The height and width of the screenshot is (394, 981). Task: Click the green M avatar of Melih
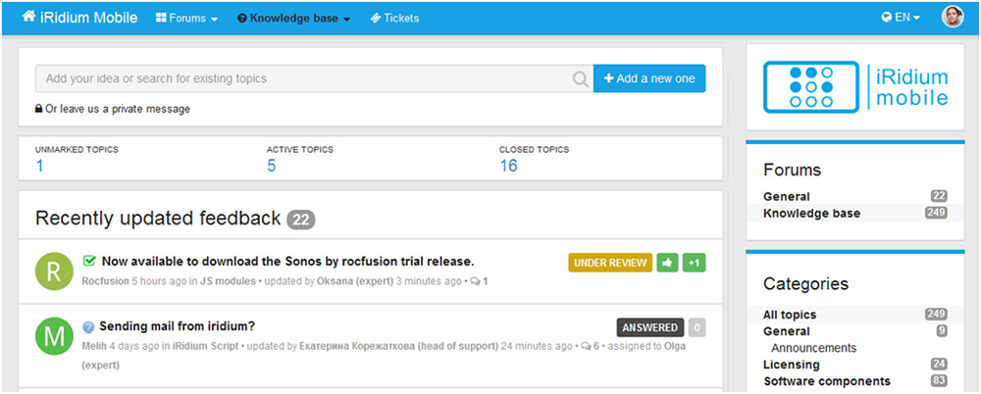(x=55, y=336)
